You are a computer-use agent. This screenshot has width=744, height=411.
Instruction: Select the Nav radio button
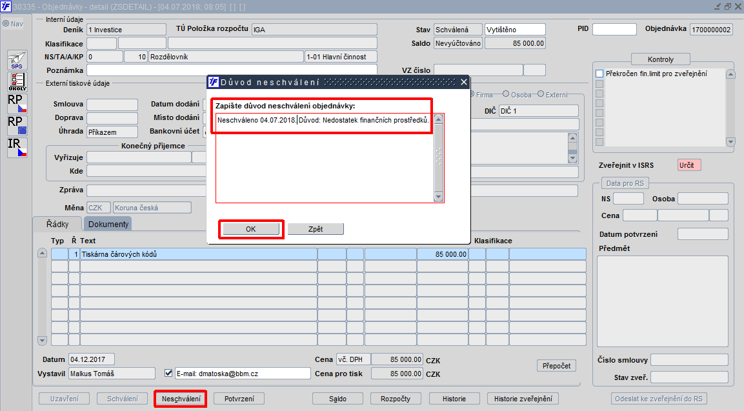point(6,24)
